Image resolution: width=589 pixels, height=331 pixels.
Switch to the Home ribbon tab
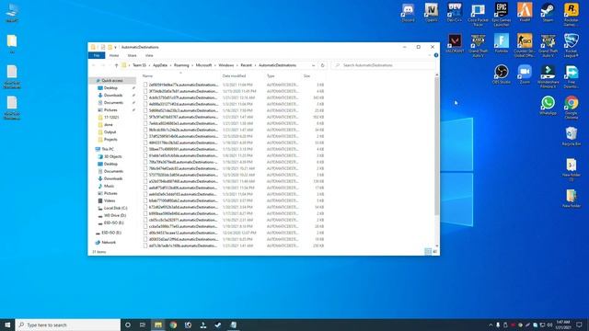[x=114, y=55]
